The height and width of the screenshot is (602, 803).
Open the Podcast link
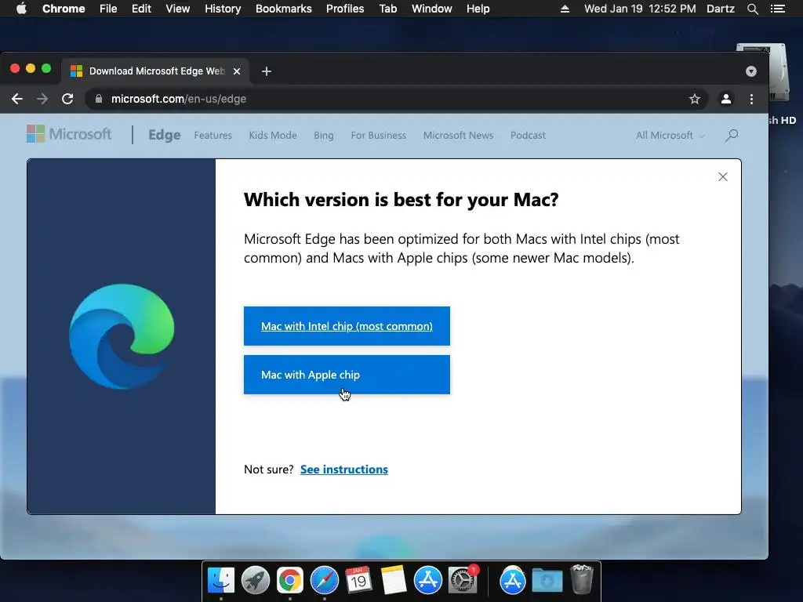coord(528,135)
